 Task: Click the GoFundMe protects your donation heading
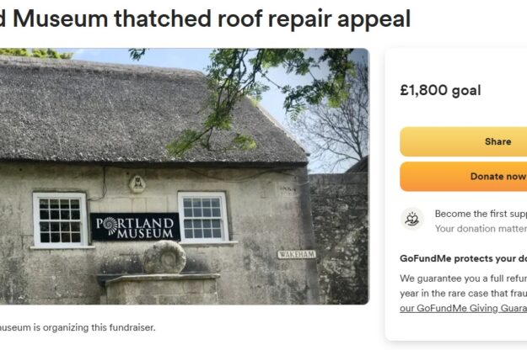pyautogui.click(x=464, y=258)
